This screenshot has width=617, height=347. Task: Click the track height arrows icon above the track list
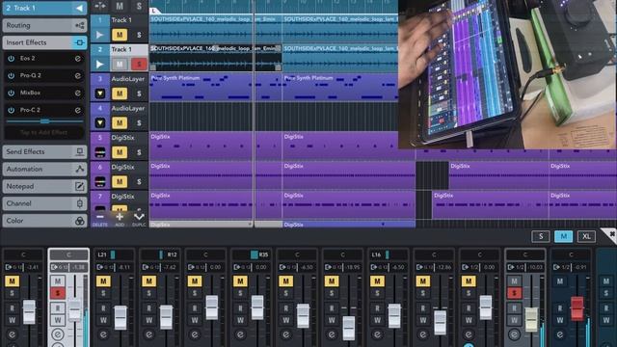[x=100, y=6]
